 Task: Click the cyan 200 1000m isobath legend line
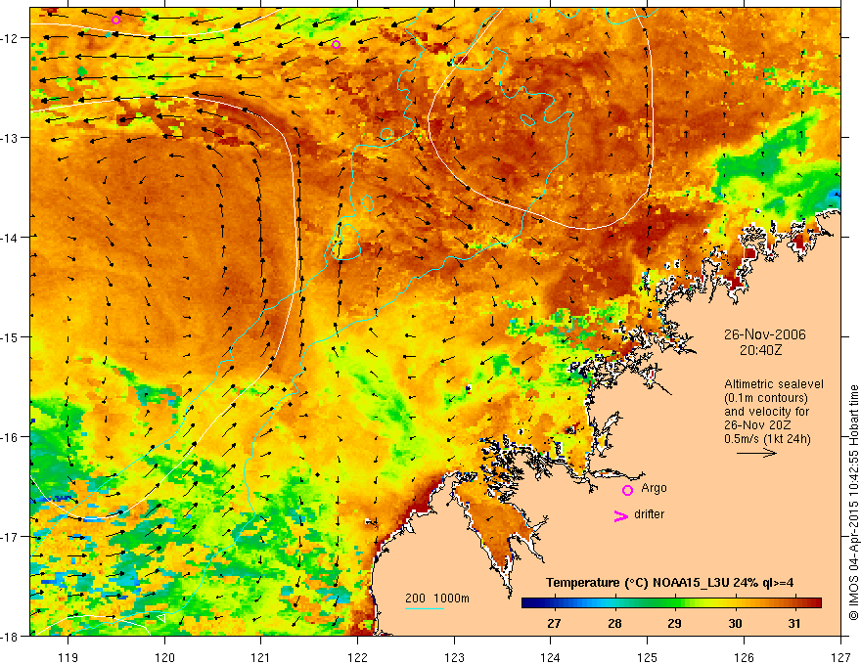(x=425, y=608)
